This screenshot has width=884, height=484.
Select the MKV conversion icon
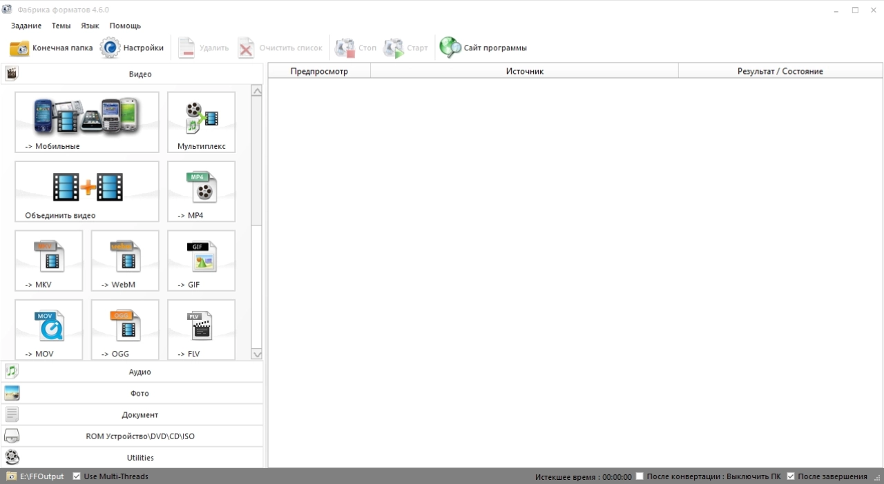(49, 261)
